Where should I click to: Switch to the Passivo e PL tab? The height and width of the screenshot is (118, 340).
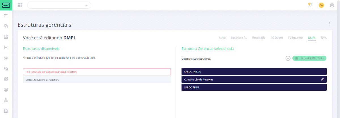click(239, 38)
